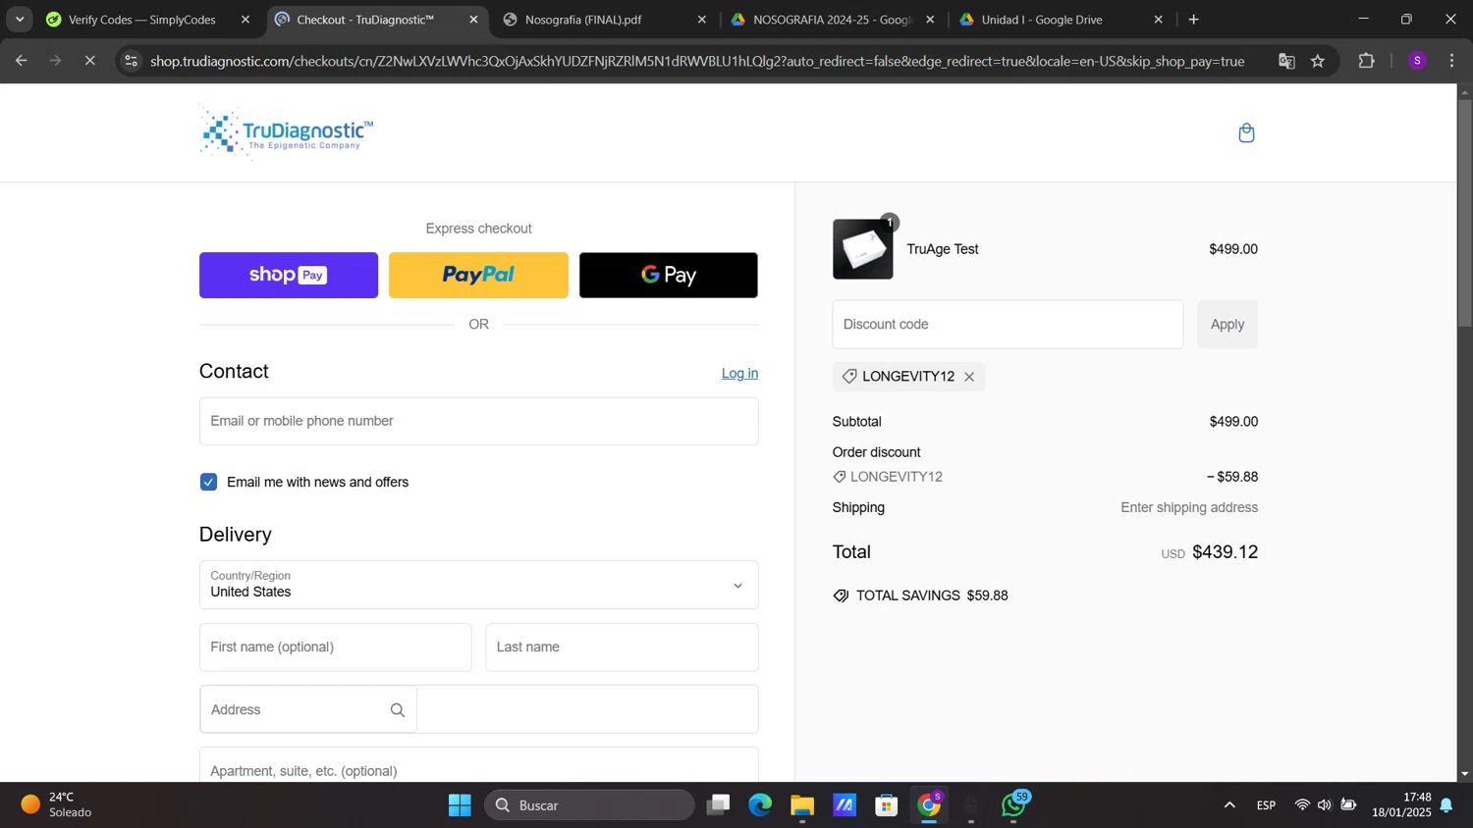Open Chrome extensions puzzle icon
Viewport: 1473px width, 828px height.
coord(1366,61)
